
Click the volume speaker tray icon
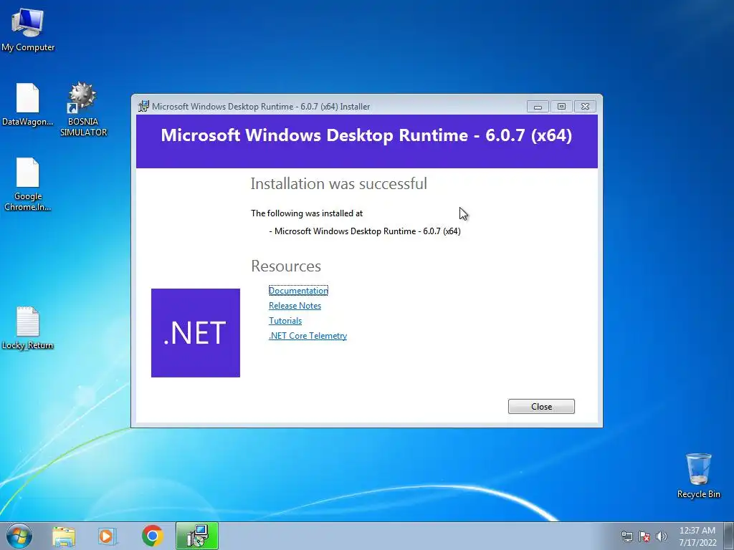pos(662,536)
